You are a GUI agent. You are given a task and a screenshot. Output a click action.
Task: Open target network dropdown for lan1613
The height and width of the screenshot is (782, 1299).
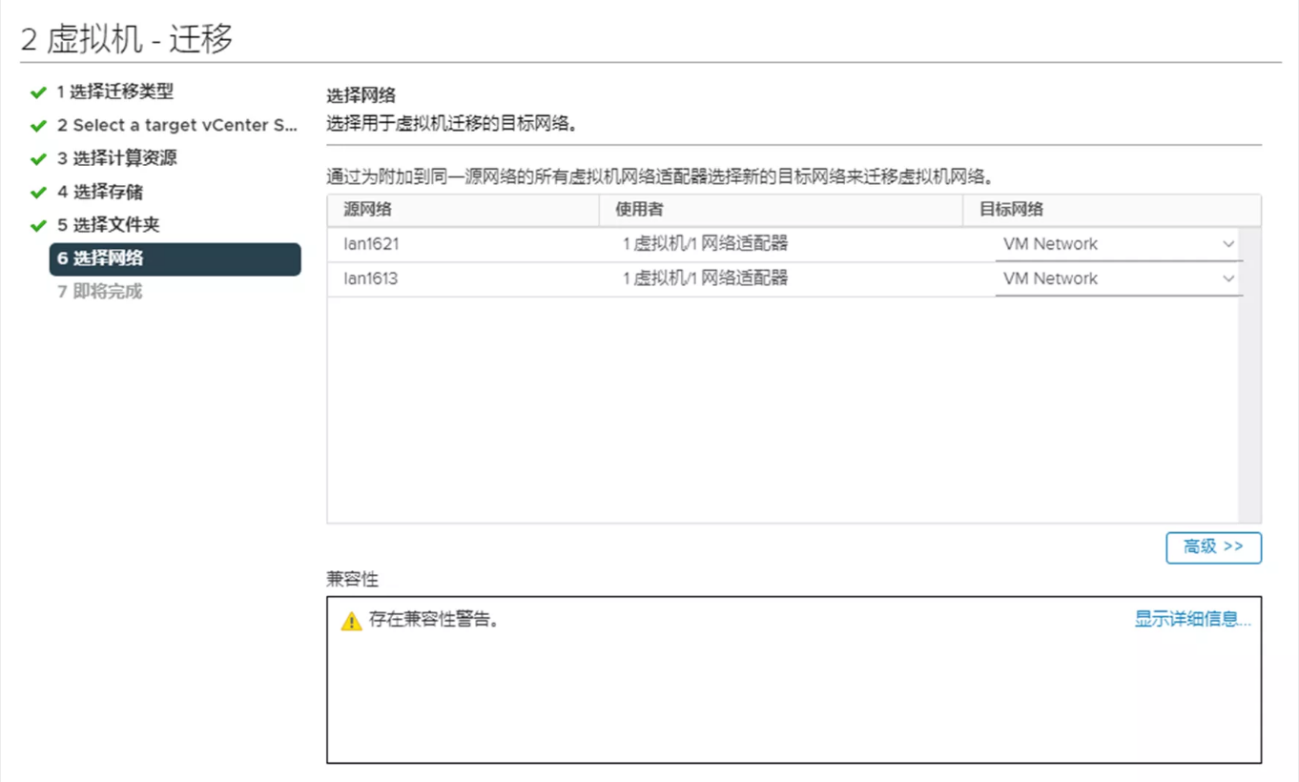tap(1118, 278)
